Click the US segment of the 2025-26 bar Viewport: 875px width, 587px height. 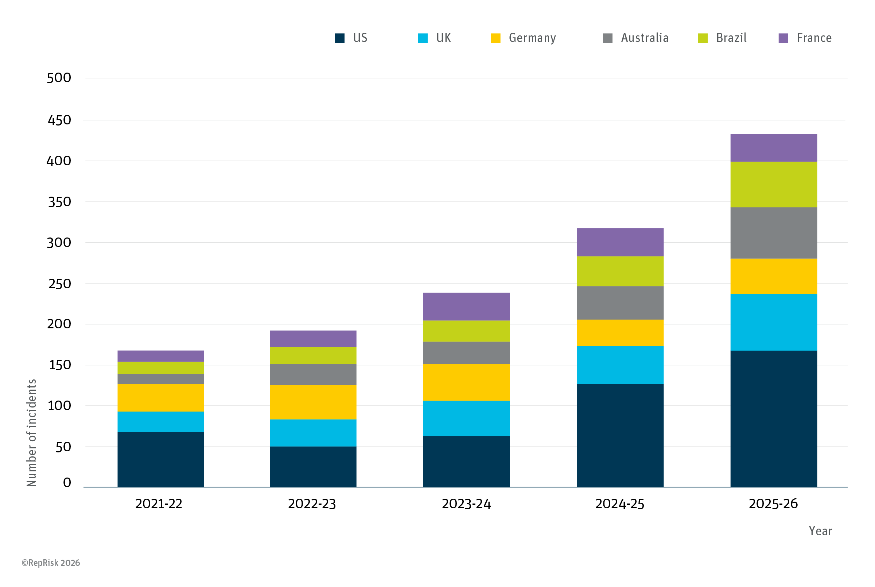click(x=774, y=419)
